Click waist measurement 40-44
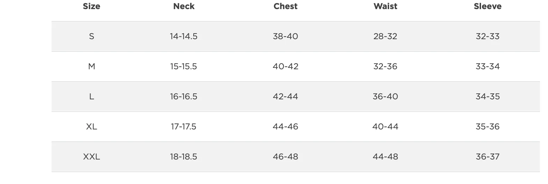 point(386,127)
